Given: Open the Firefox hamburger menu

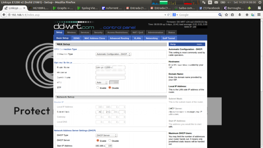Looking at the screenshot, I should point(259,15).
